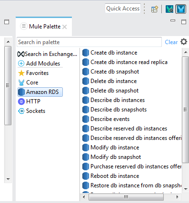Click horizontal scrollbar left arrow
Image resolution: width=189 pixels, height=203 pixels.
coord(84,197)
